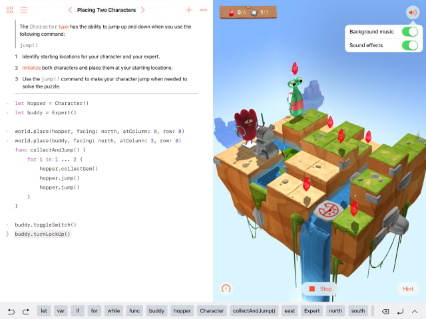Viewport: 426px width, 319px height.
Task: Tap the type glossary link
Action: tap(64, 27)
